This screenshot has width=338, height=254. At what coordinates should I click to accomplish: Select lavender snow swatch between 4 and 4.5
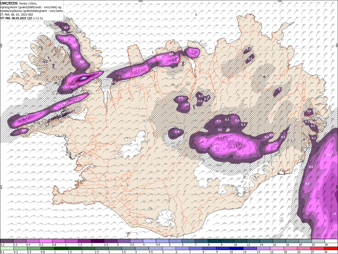pyautogui.click(x=149, y=241)
